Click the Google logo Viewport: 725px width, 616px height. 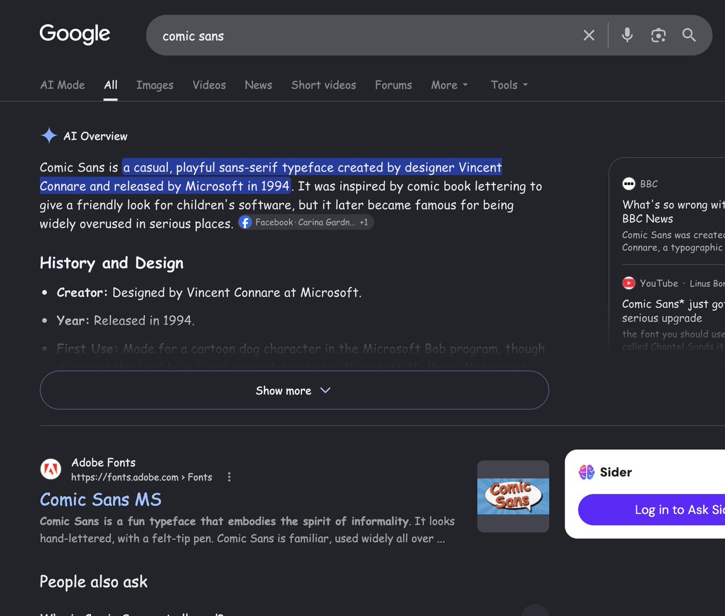coord(75,34)
